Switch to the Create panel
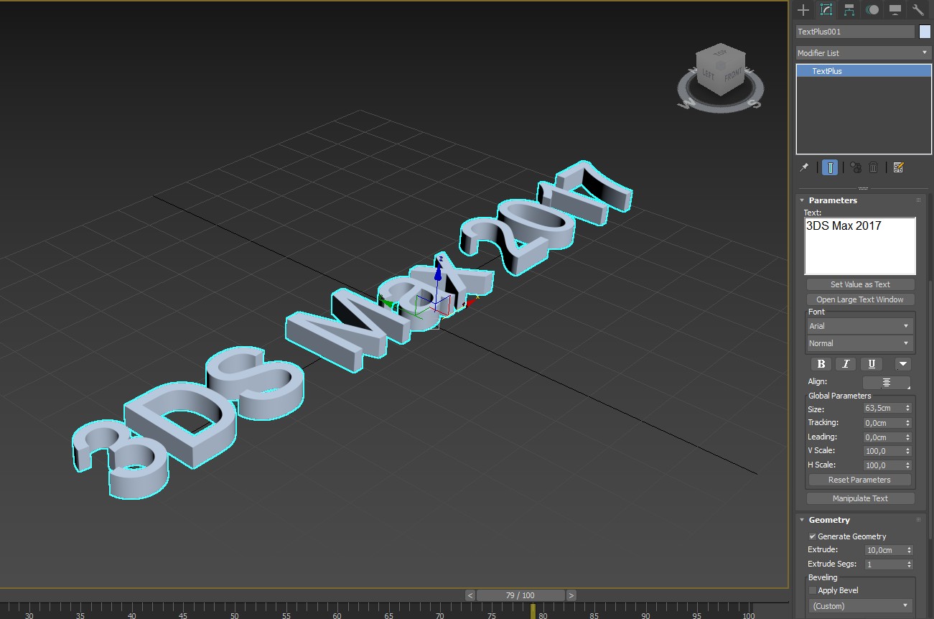 pyautogui.click(x=802, y=10)
